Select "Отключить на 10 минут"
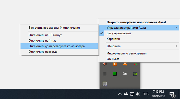Screen dimensions: 180x99 59,35
